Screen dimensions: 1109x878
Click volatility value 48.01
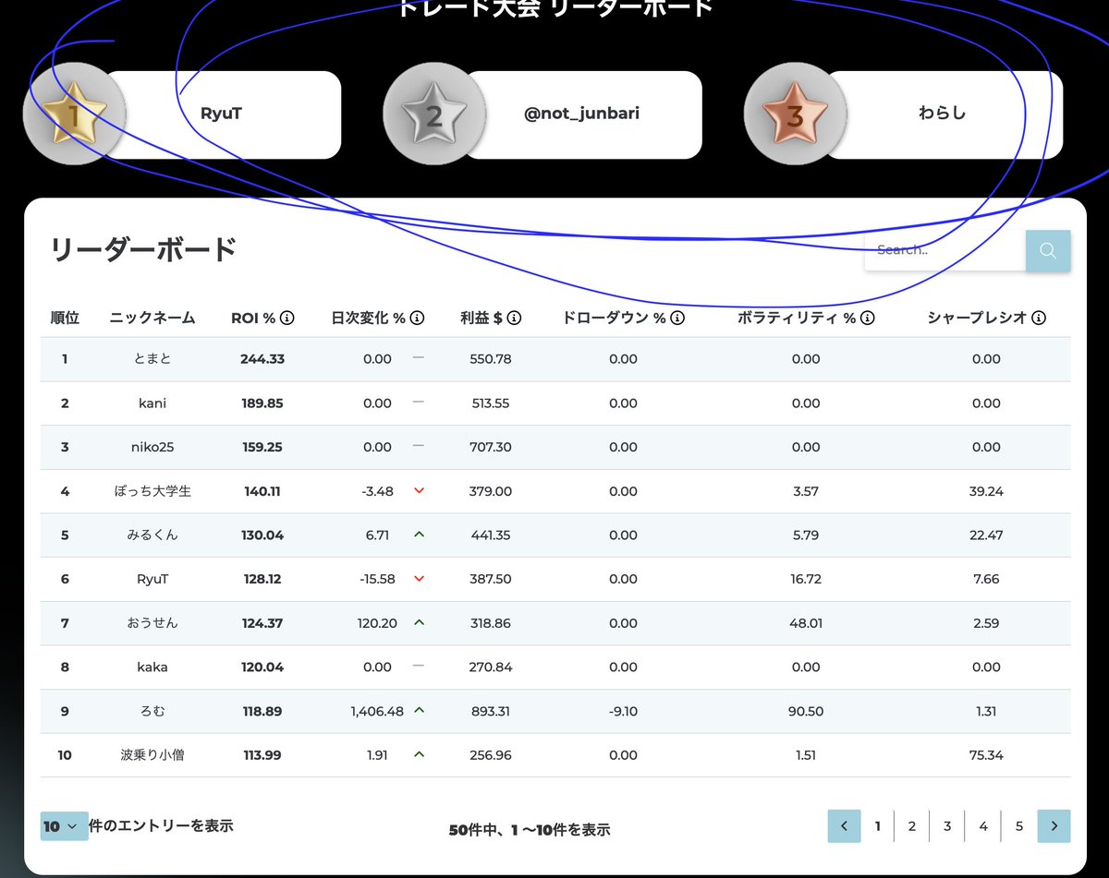coord(806,623)
